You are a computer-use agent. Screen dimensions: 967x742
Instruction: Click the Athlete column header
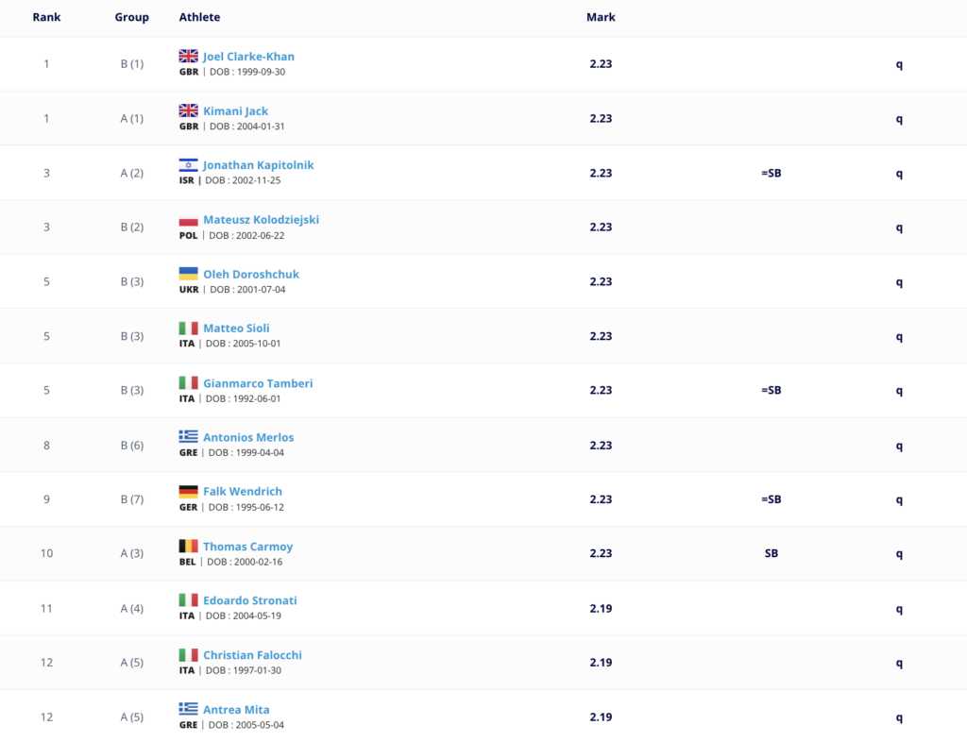(199, 17)
